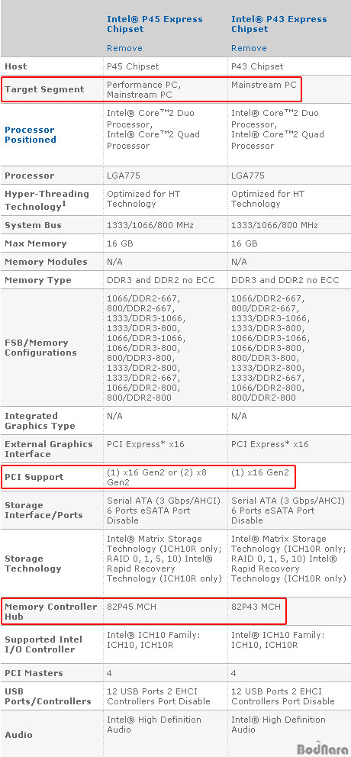Click the Supported Intel I/O Controller label
This screenshot has height=757, width=351.
(x=43, y=644)
